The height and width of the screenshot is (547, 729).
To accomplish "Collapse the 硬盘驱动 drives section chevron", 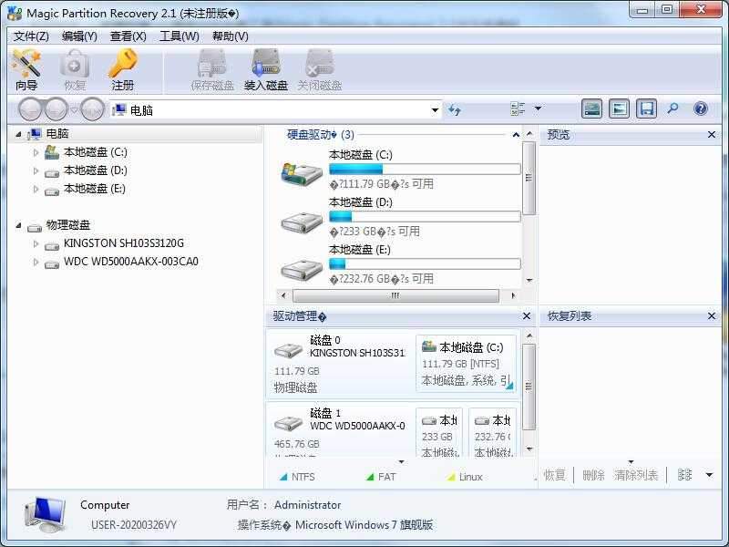I will [x=517, y=134].
